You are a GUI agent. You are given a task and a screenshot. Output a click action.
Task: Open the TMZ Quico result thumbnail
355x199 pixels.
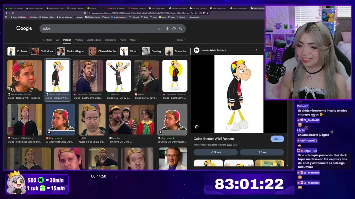92,119
